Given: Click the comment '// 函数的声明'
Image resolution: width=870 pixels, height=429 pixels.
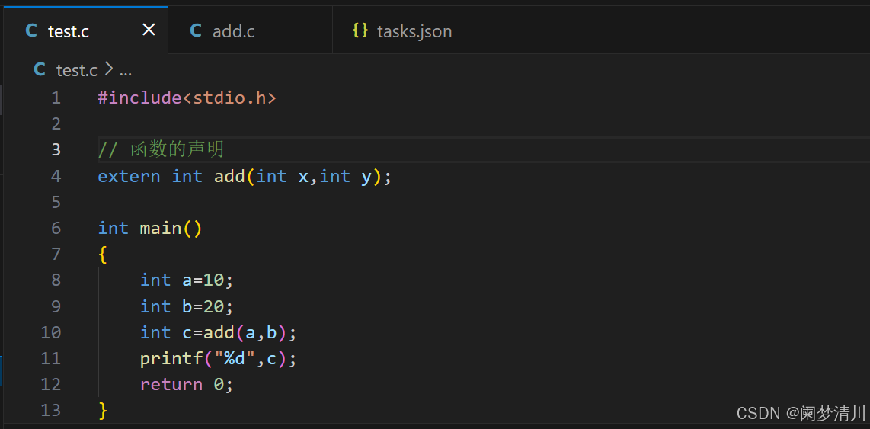Looking at the screenshot, I should (x=161, y=150).
